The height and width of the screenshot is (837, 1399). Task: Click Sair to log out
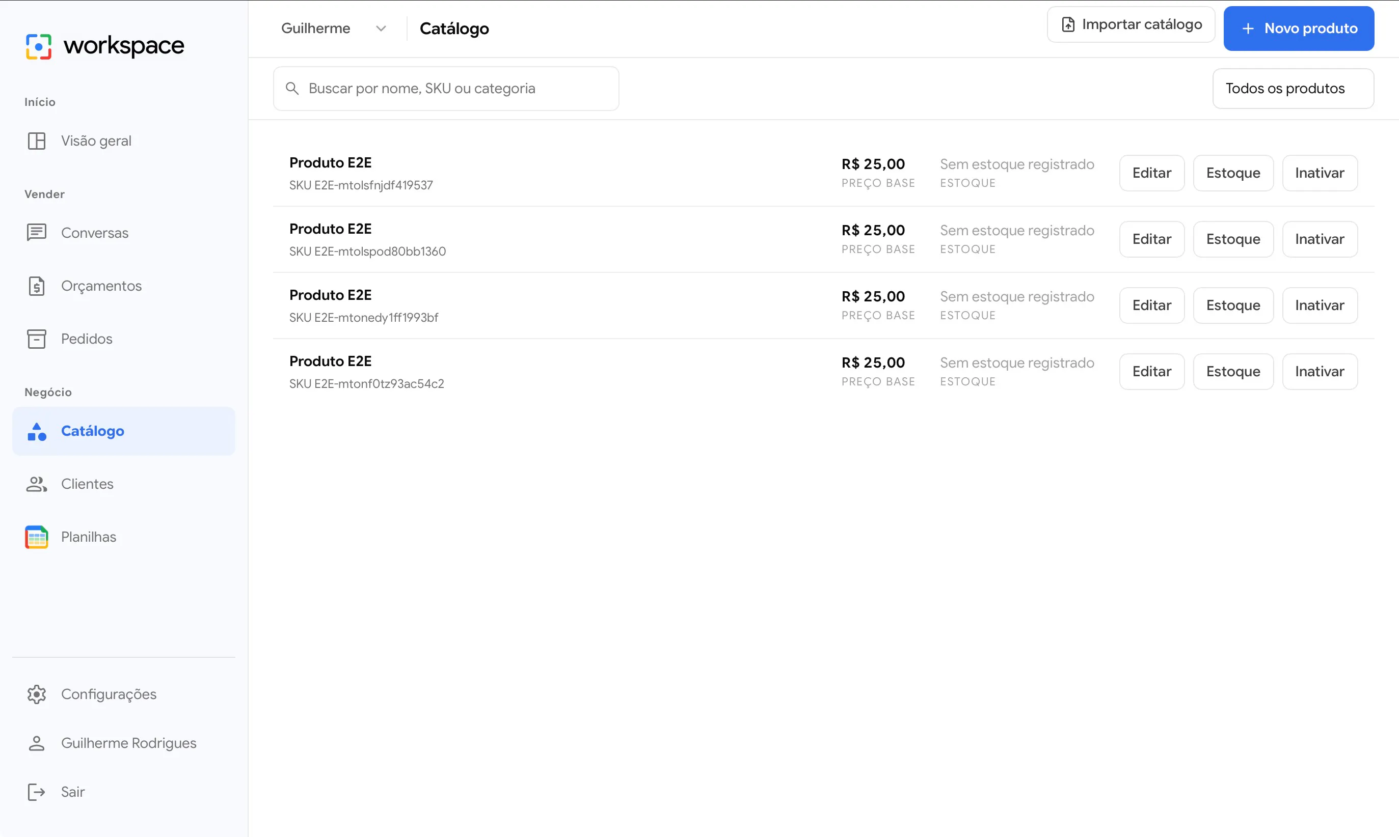[124, 792]
